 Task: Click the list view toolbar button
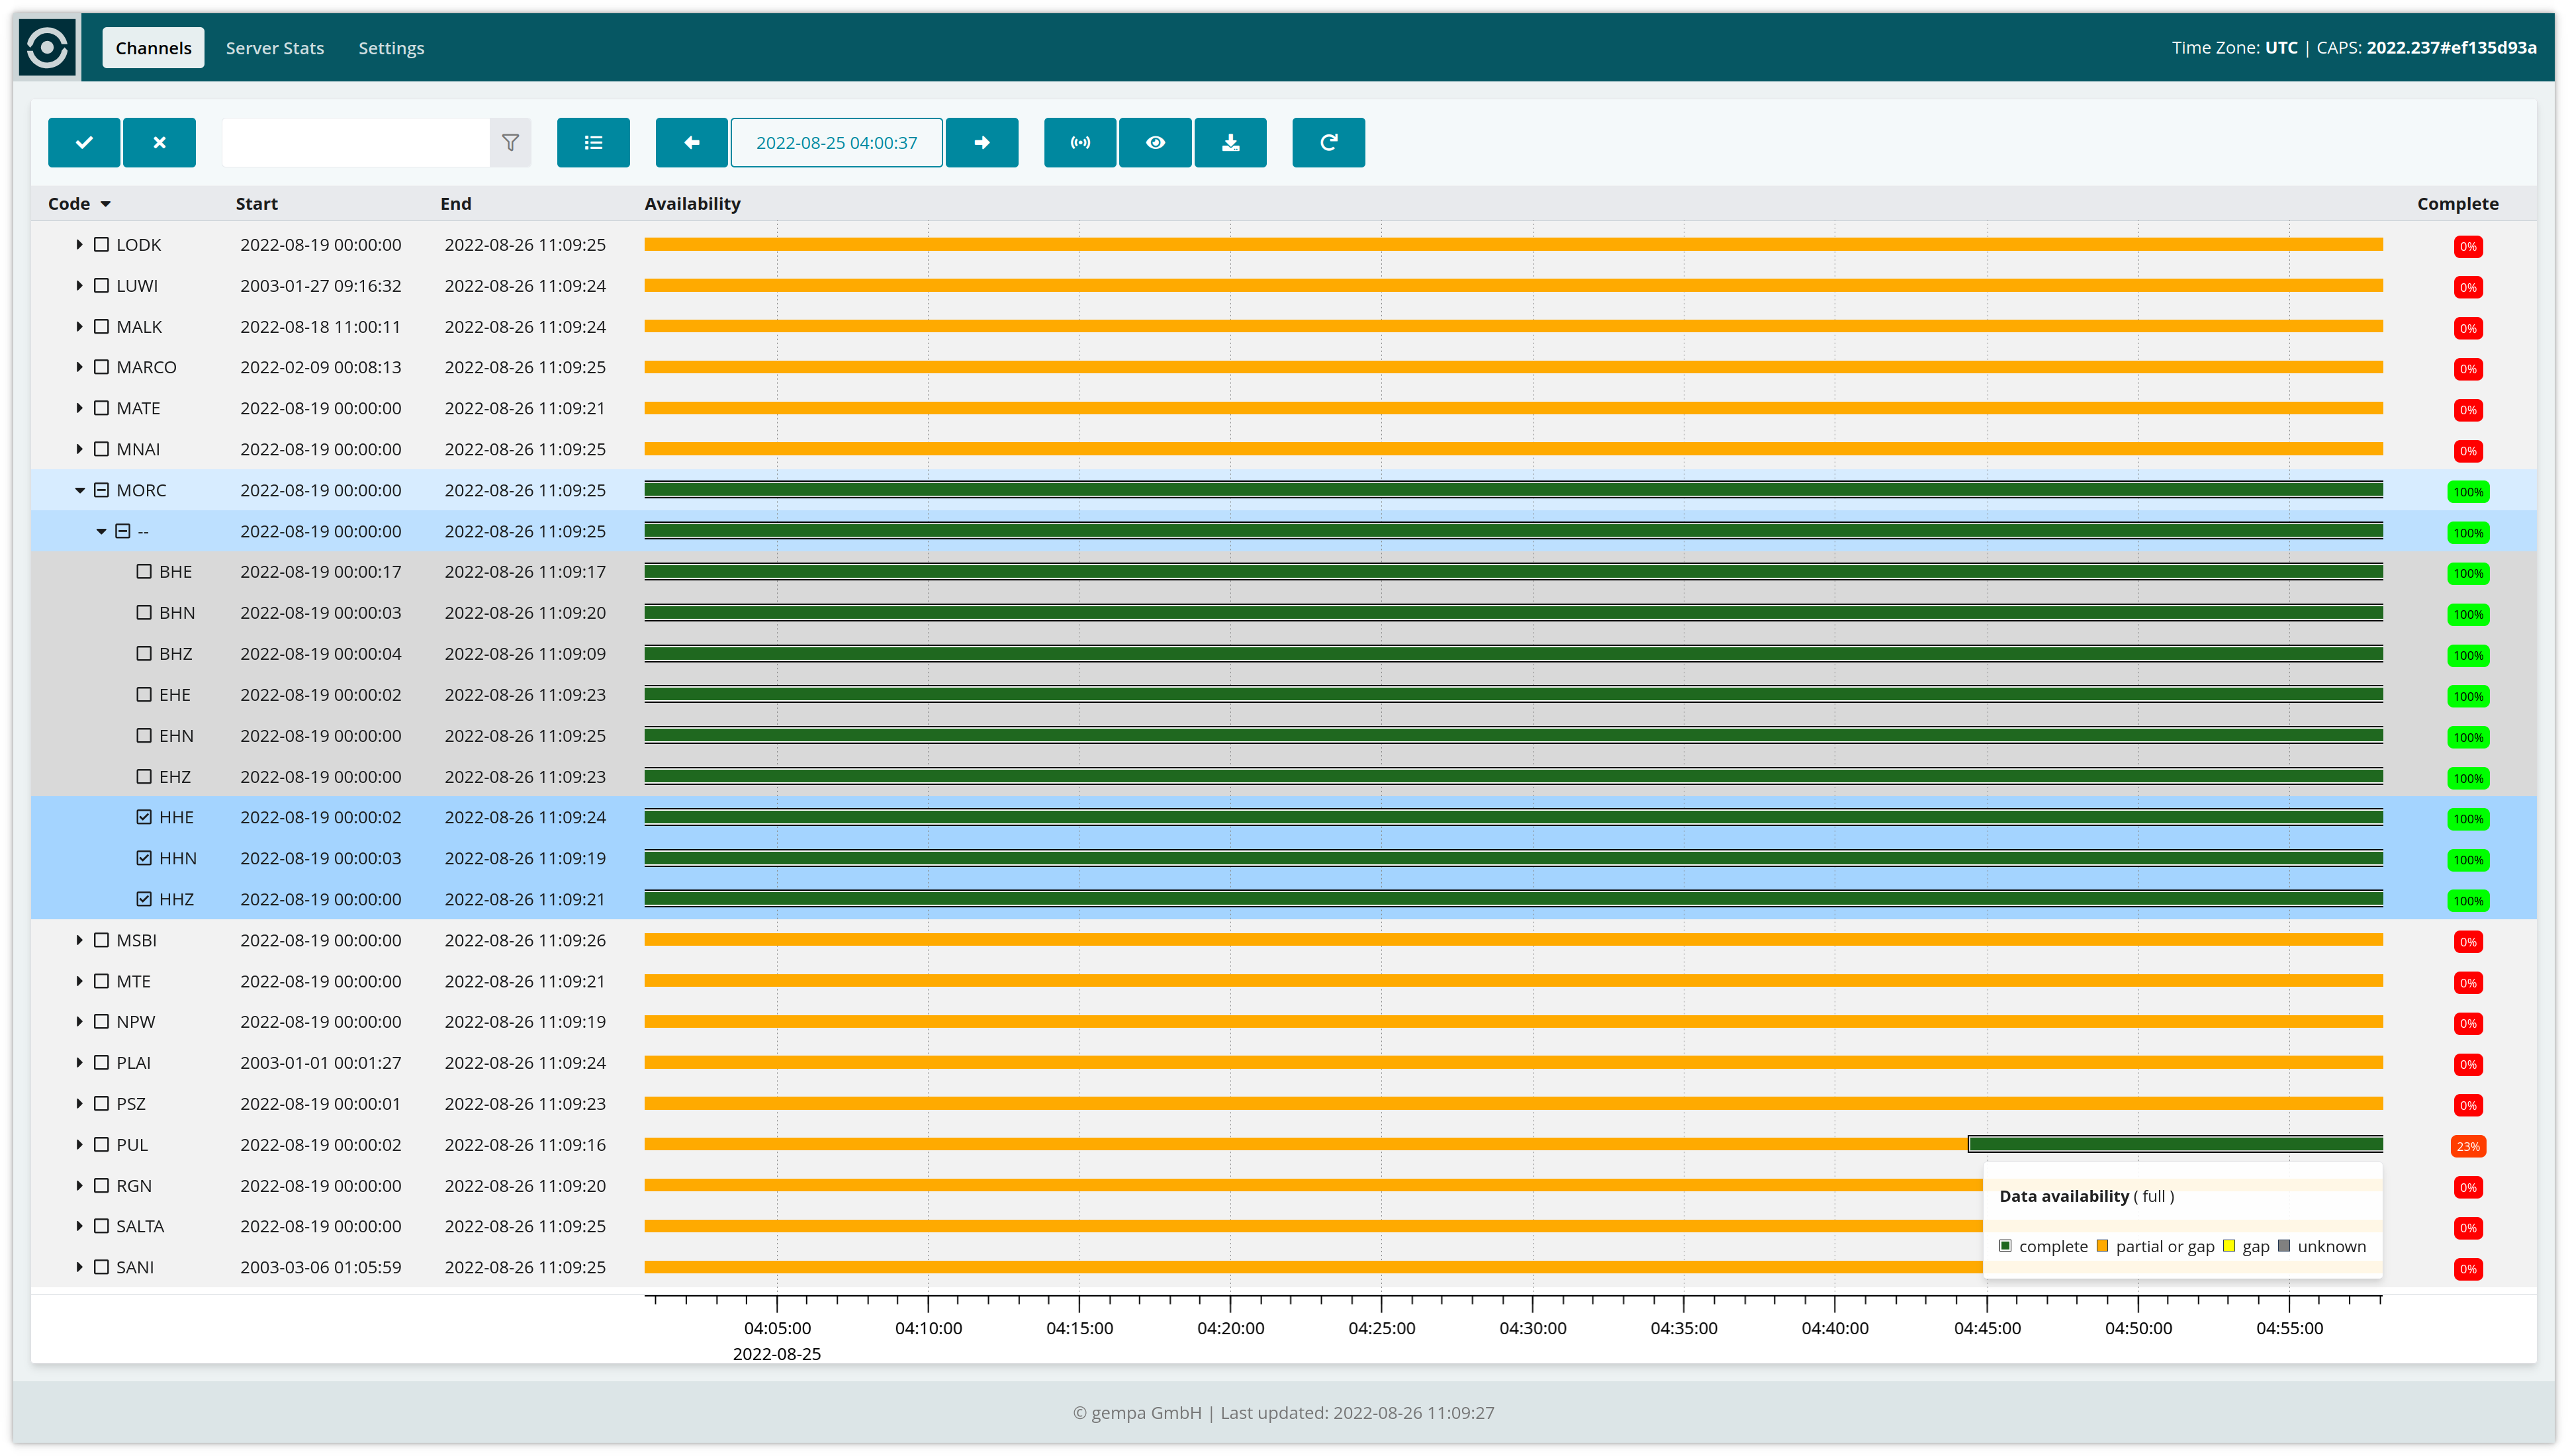(x=593, y=142)
